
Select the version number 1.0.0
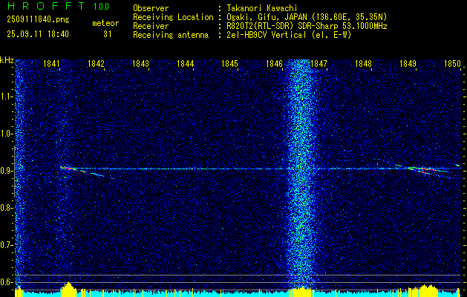tap(101, 6)
